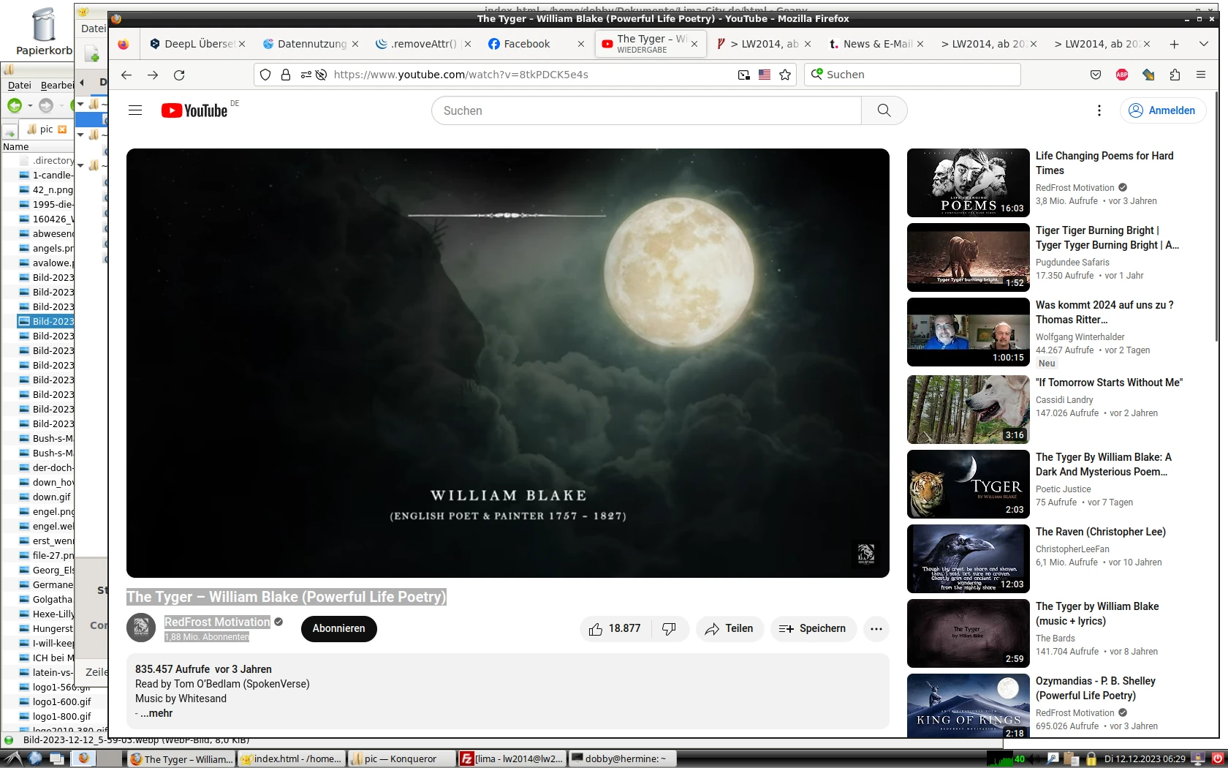Save to Pocket icon in toolbar
Screen dimensions: 1228x768
(x=1095, y=75)
